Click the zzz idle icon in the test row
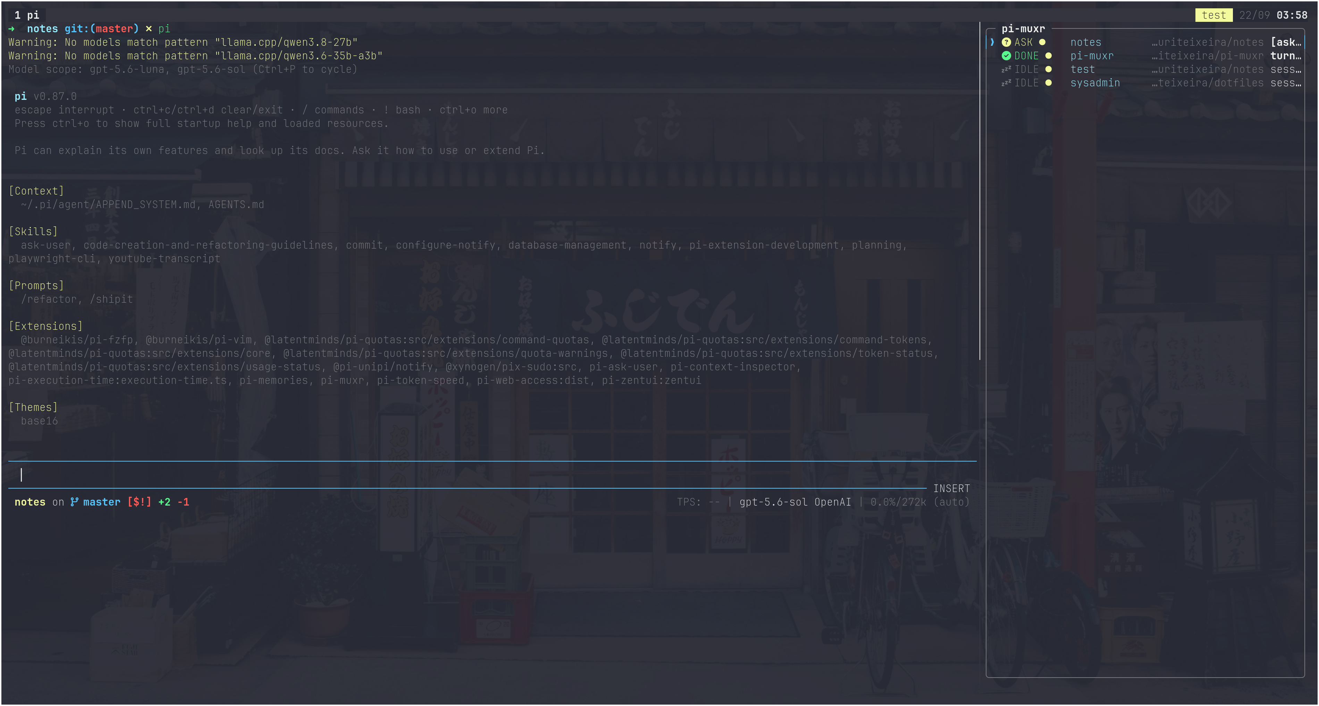 [1006, 69]
